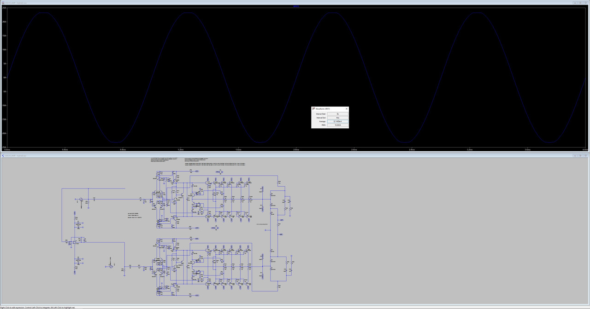The height and width of the screenshot is (309, 590).
Task: Click the 2.8ms time axis label
Action: pos(412,150)
